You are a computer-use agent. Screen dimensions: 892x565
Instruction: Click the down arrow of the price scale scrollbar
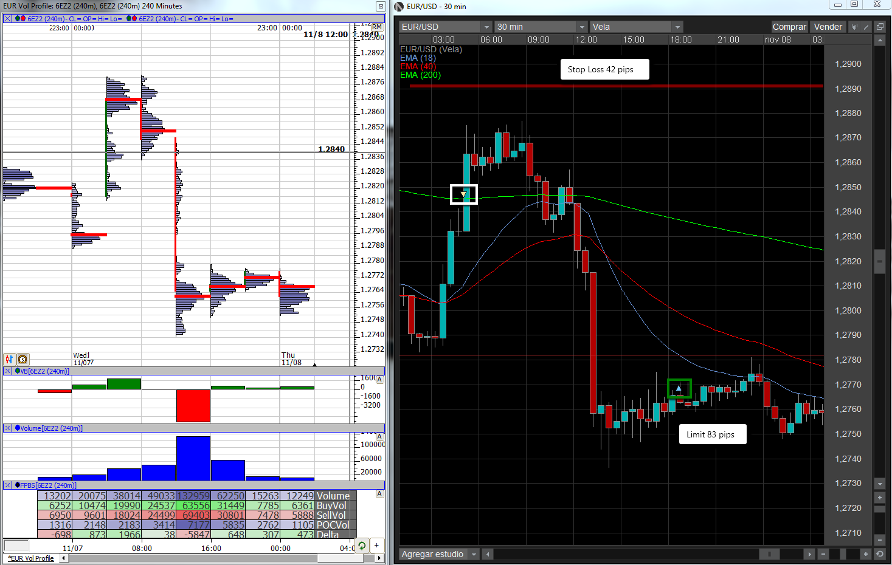click(x=880, y=484)
